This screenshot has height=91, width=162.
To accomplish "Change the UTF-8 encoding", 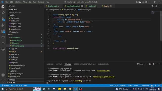I will point(130,85).
